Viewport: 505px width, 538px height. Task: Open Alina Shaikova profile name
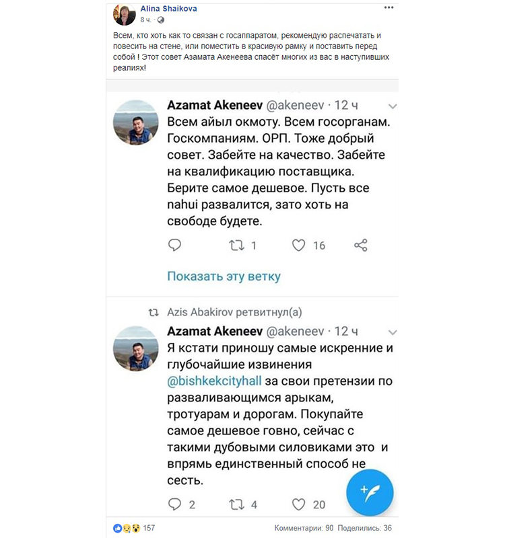pyautogui.click(x=164, y=8)
